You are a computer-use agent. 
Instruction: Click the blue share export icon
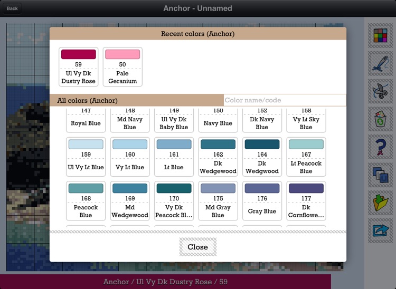tap(380, 230)
